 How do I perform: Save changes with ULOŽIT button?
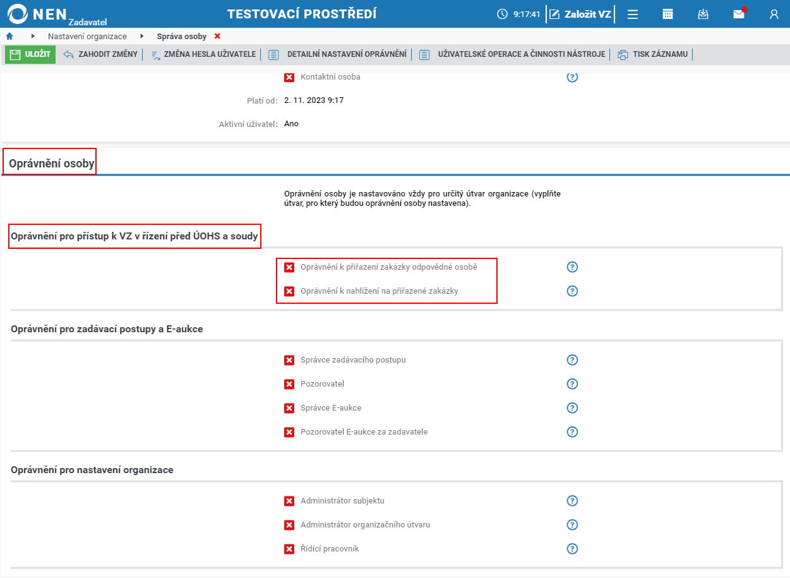pos(30,54)
